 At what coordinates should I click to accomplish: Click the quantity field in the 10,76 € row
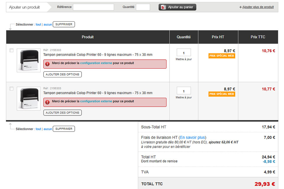click(184, 53)
